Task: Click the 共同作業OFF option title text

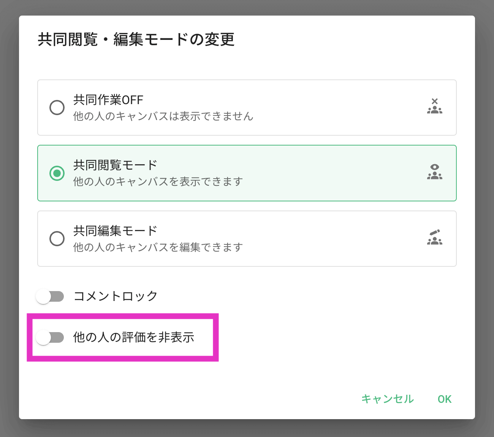Action: pyautogui.click(x=108, y=100)
